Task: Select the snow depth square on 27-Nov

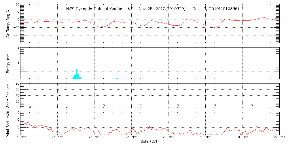Action: pos(104,105)
